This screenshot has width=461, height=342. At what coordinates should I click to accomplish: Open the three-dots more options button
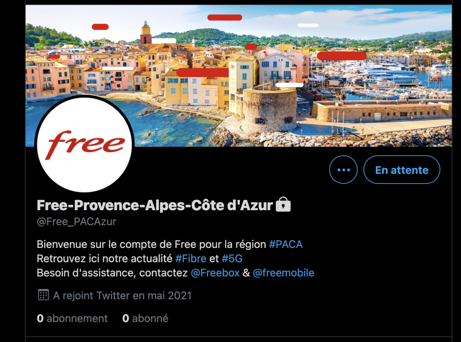tap(343, 170)
